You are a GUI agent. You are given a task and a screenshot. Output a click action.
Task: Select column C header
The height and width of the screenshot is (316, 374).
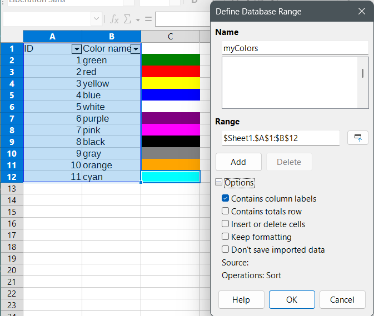point(170,37)
